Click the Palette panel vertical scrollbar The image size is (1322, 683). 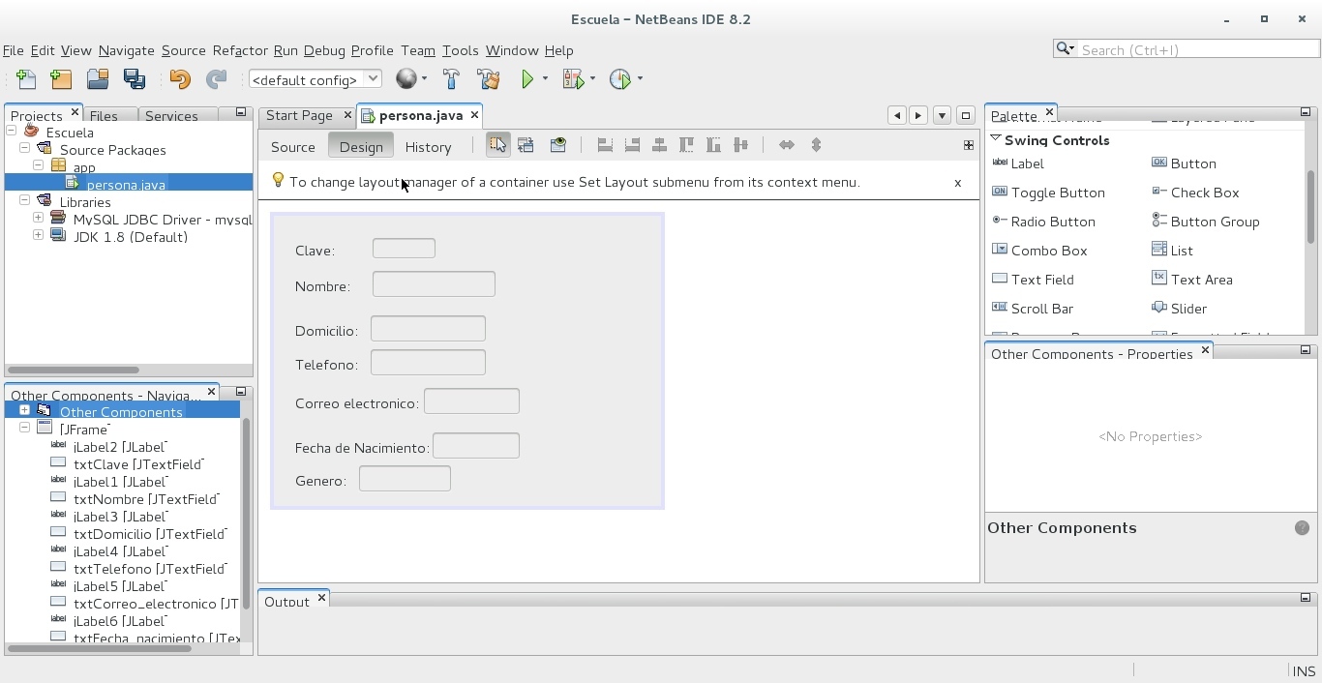1310,207
